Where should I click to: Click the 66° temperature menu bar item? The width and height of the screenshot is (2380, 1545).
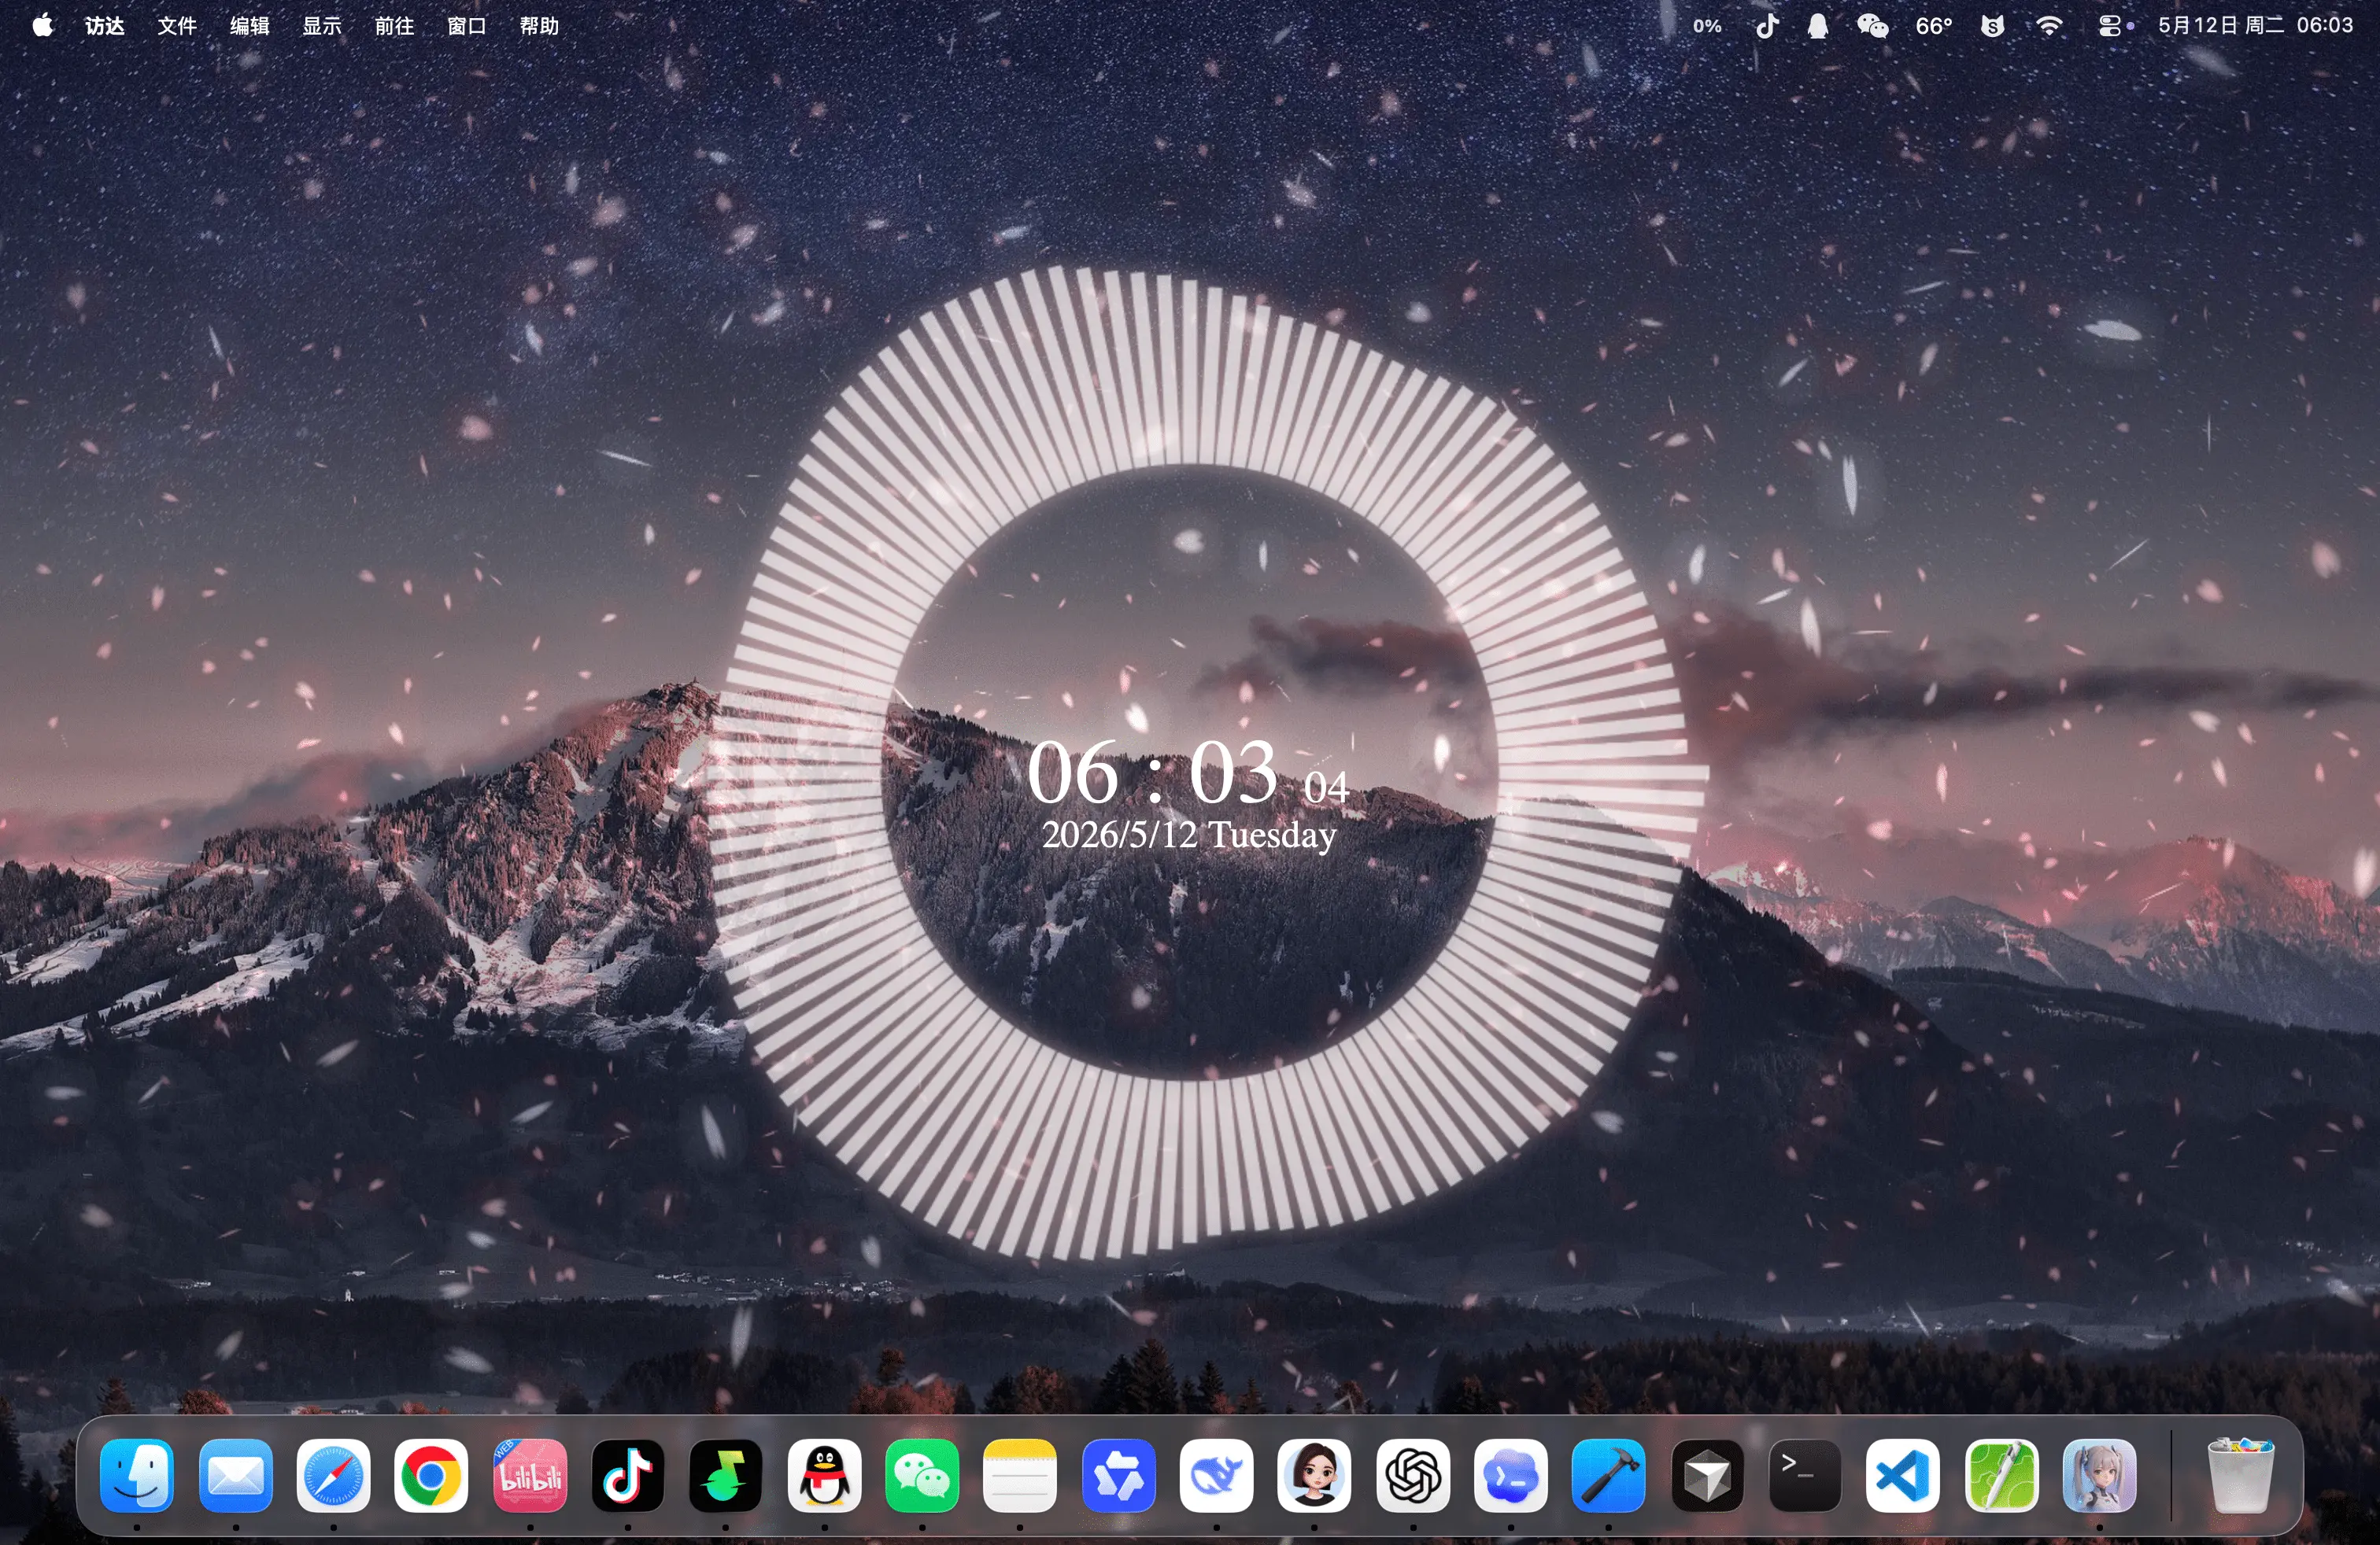pos(1933,26)
